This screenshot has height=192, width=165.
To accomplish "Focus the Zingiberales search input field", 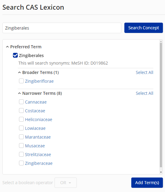I will click(62, 28).
